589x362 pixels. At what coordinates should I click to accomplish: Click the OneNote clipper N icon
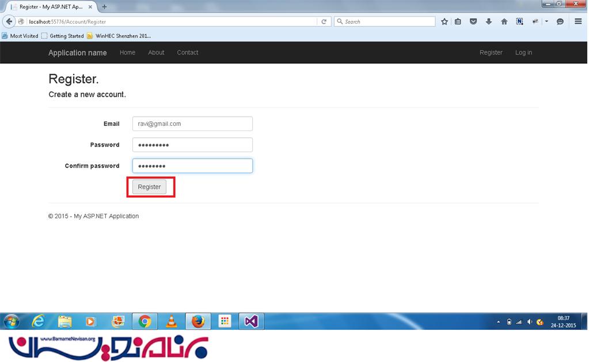click(519, 22)
